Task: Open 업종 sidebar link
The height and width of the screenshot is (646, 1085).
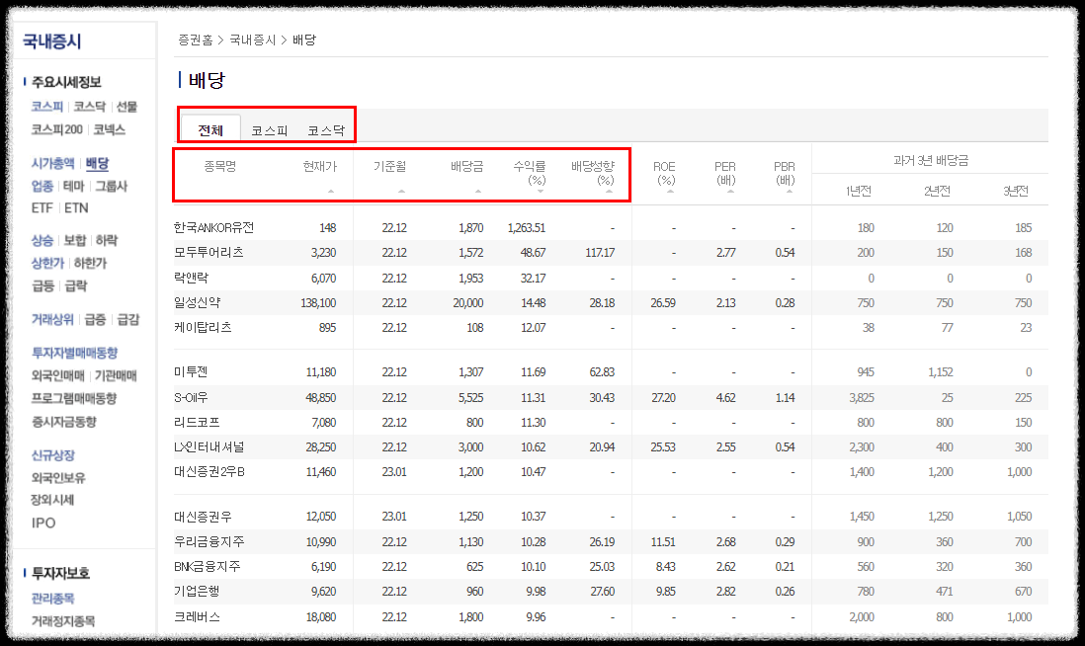Action: tap(42, 186)
